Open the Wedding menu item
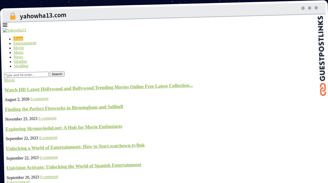The height and width of the screenshot is (183, 328). click(21, 66)
